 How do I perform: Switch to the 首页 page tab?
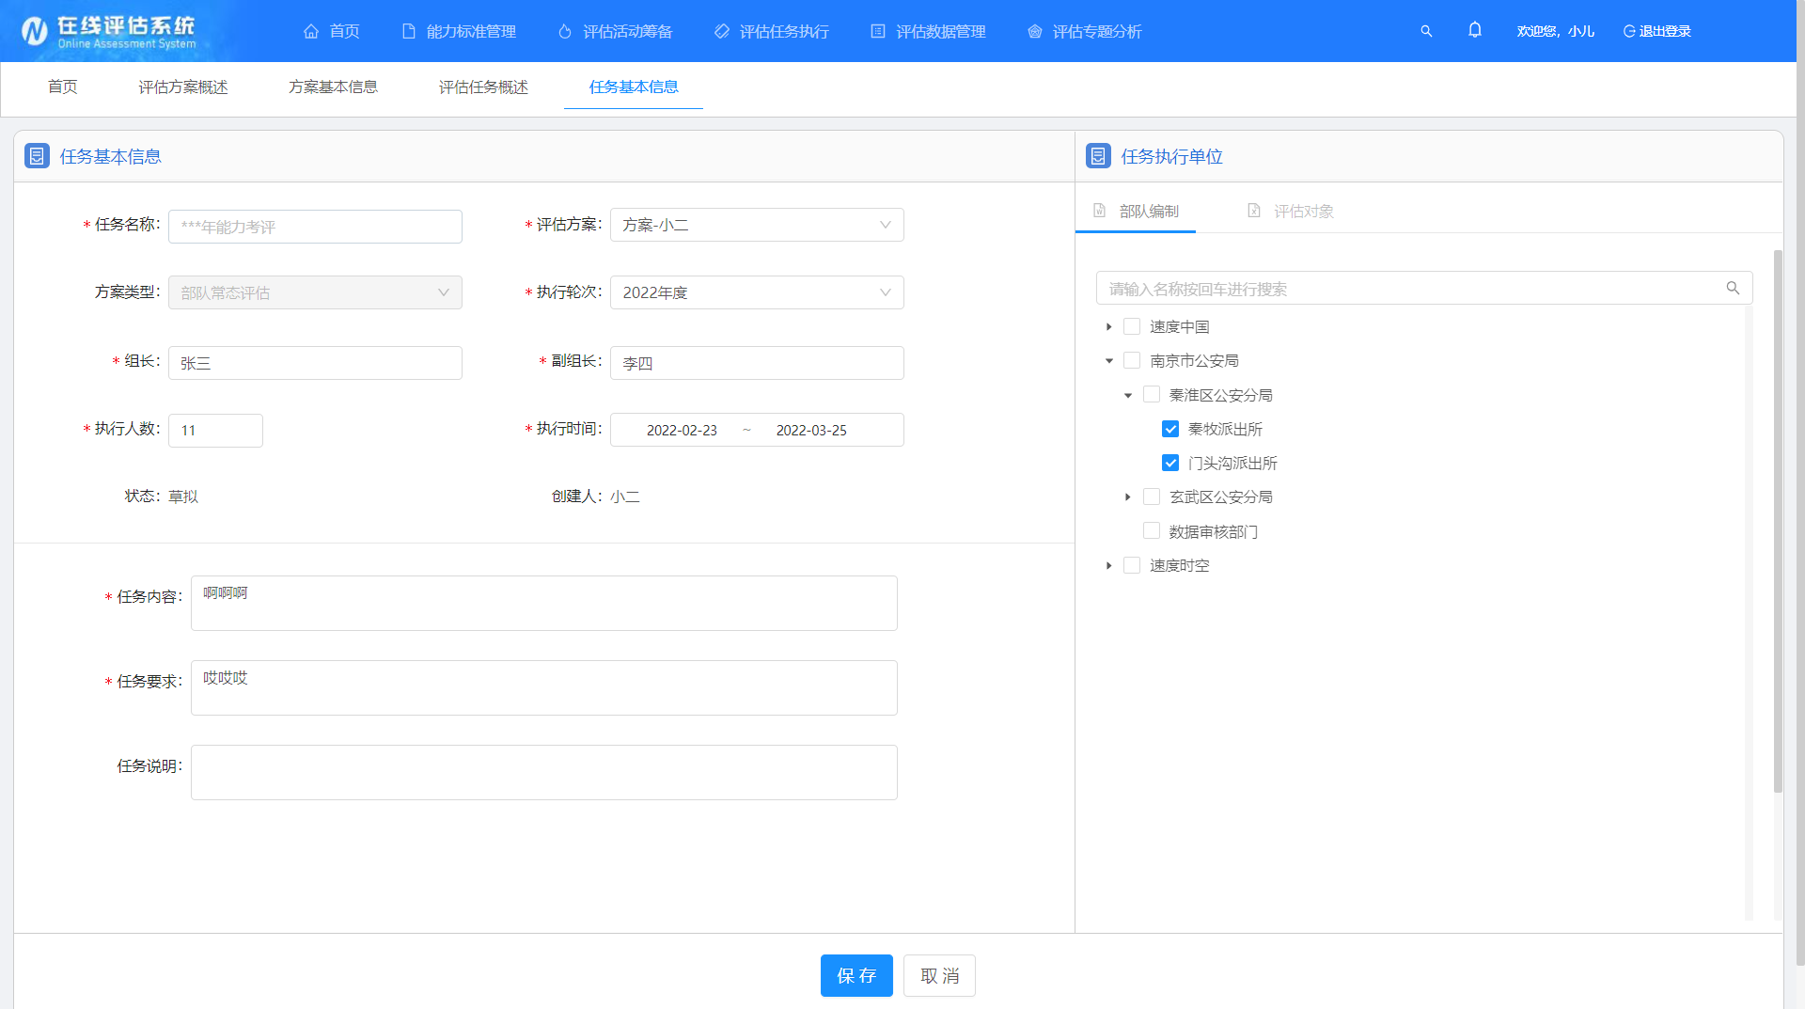coord(63,87)
